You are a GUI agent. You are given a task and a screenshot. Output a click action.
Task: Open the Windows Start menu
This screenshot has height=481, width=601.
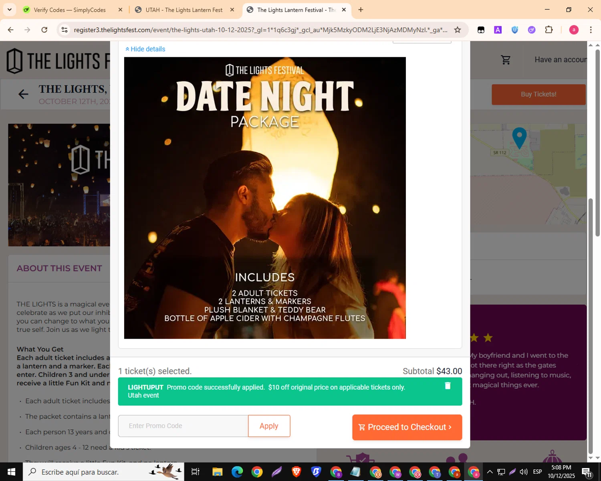(x=11, y=472)
